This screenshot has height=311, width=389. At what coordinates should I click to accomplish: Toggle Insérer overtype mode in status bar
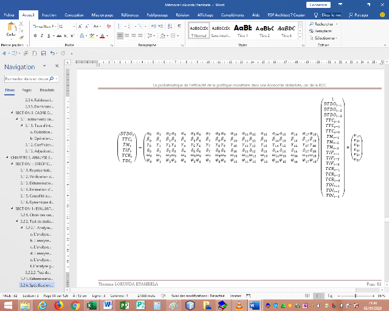[236, 295]
